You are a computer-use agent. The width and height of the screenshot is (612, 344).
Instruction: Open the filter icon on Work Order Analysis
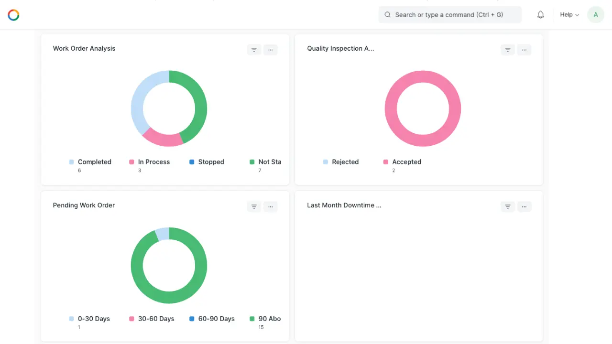[254, 50]
